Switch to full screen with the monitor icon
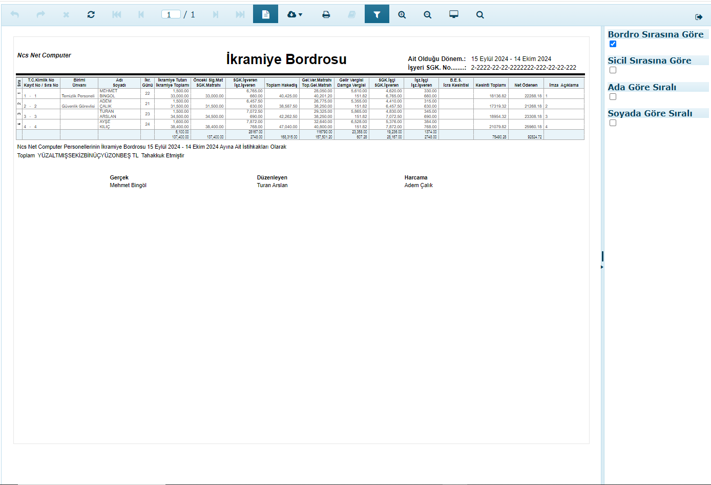 453,15
